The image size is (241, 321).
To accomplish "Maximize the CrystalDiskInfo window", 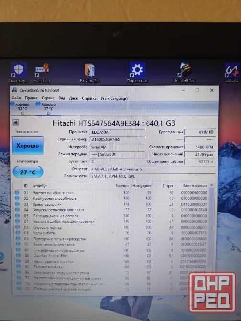I will [x=197, y=90].
